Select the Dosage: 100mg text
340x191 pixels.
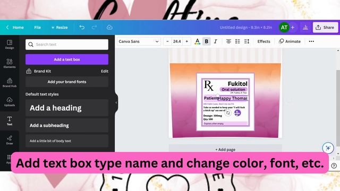[212, 116]
